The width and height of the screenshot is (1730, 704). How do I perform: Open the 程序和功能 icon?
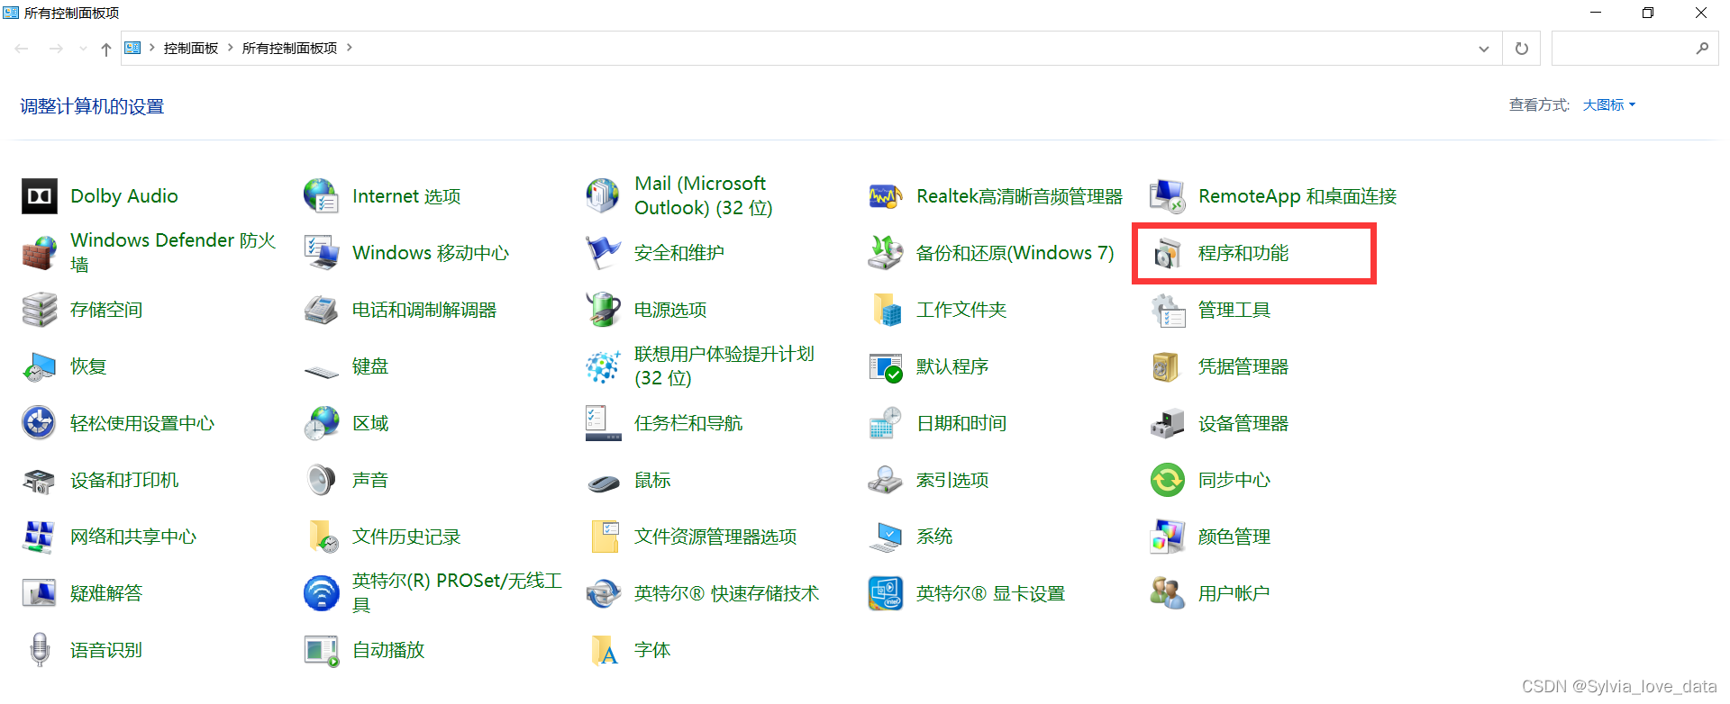pyautogui.click(x=1168, y=253)
